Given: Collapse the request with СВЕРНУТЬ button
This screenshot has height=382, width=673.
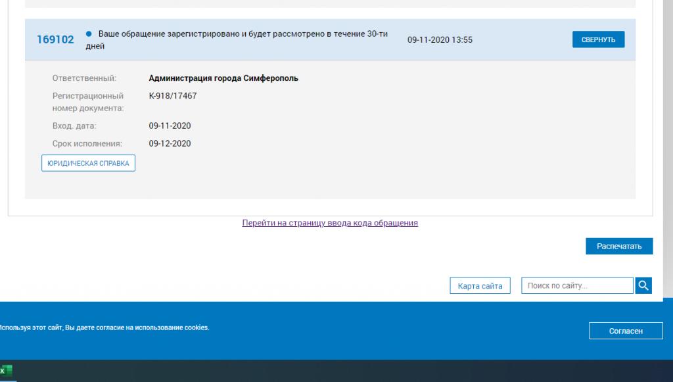Looking at the screenshot, I should (598, 39).
